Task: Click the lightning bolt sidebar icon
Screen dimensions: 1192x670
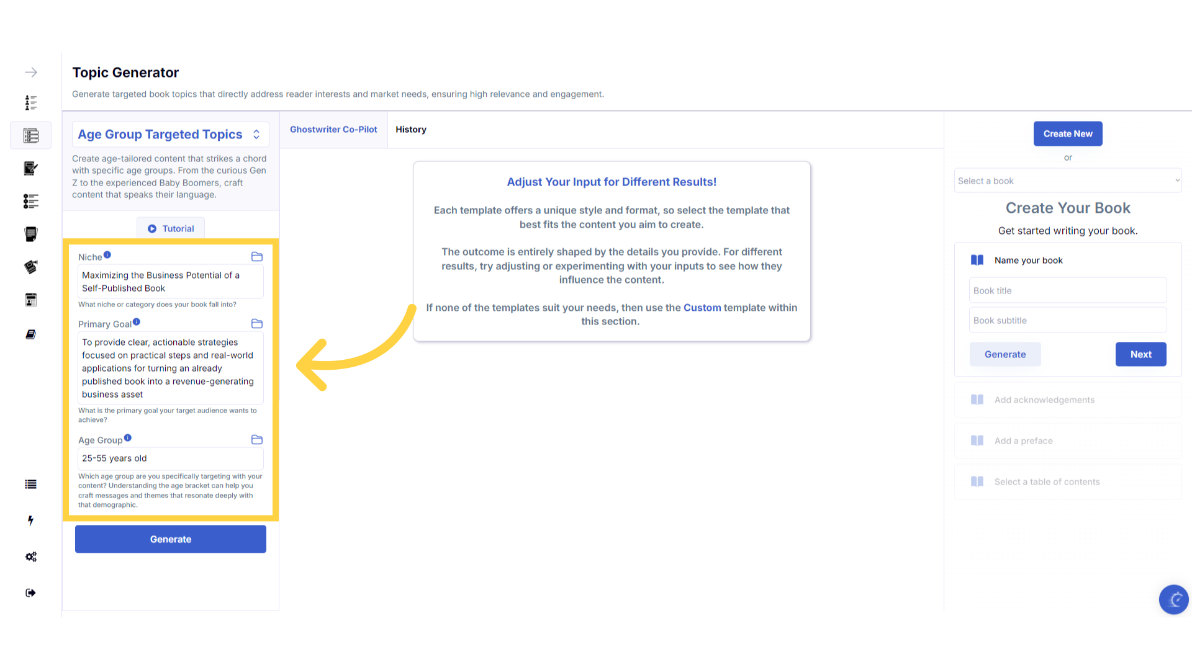Action: point(30,520)
